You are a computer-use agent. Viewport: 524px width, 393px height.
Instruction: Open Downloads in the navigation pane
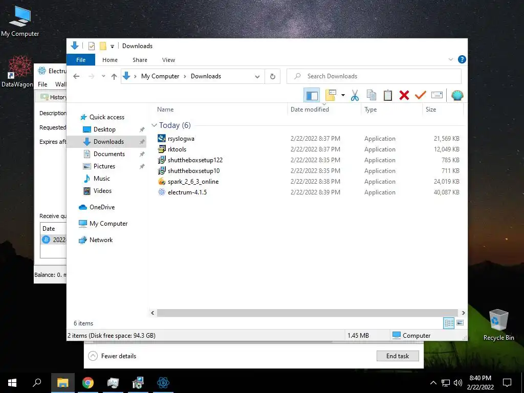coord(108,142)
